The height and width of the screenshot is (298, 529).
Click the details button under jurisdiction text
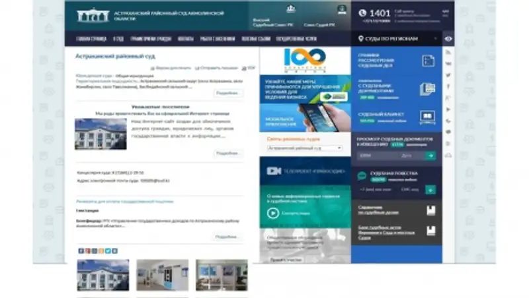pyautogui.click(x=228, y=93)
